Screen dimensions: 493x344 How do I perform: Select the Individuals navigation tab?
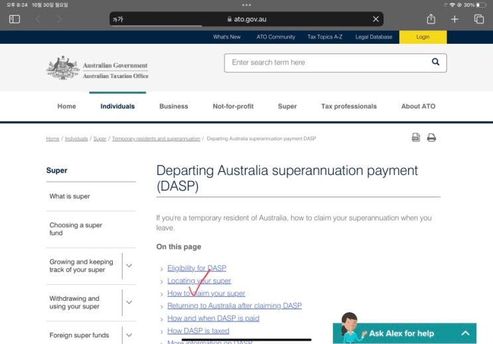click(117, 106)
